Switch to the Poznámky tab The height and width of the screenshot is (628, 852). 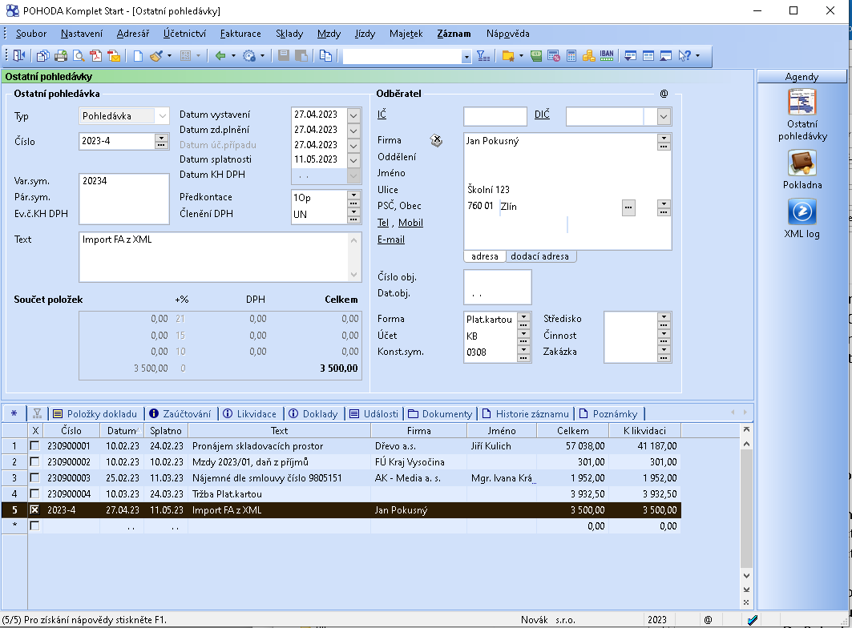coord(609,414)
